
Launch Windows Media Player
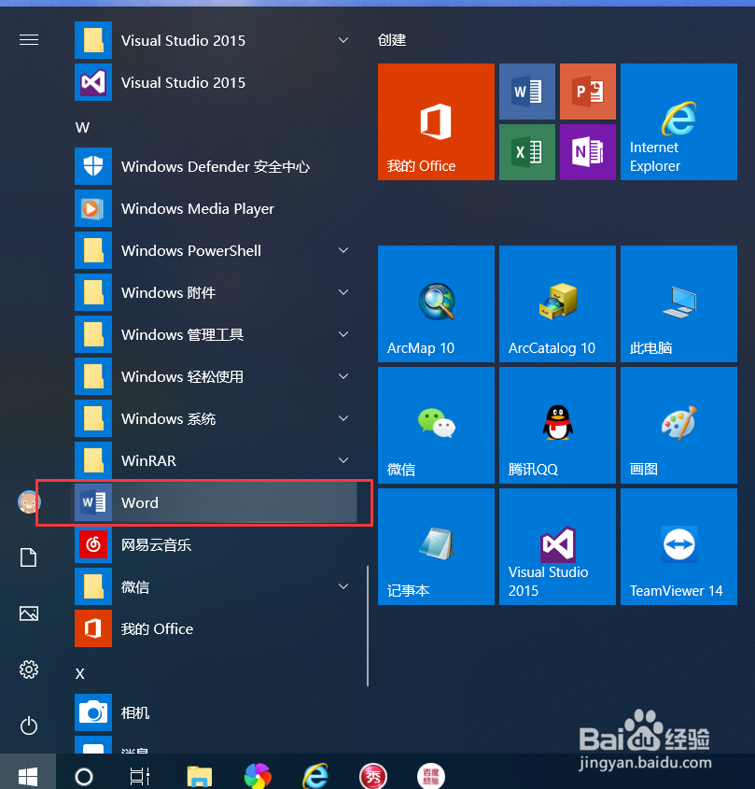point(216,208)
